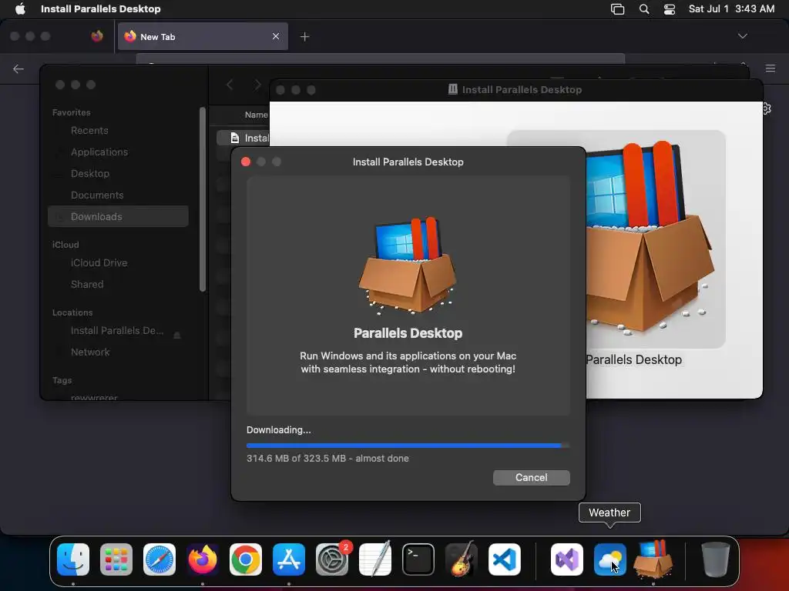Select Downloads in the Finder sidebar
789x591 pixels.
pyautogui.click(x=118, y=216)
